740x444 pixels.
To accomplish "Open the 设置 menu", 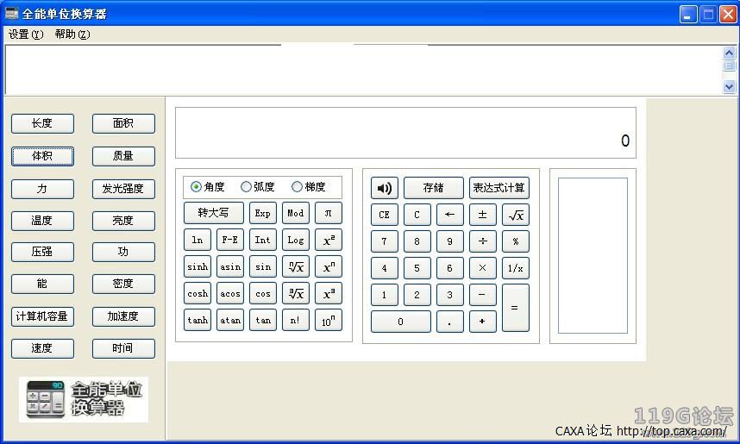I will pyautogui.click(x=25, y=34).
